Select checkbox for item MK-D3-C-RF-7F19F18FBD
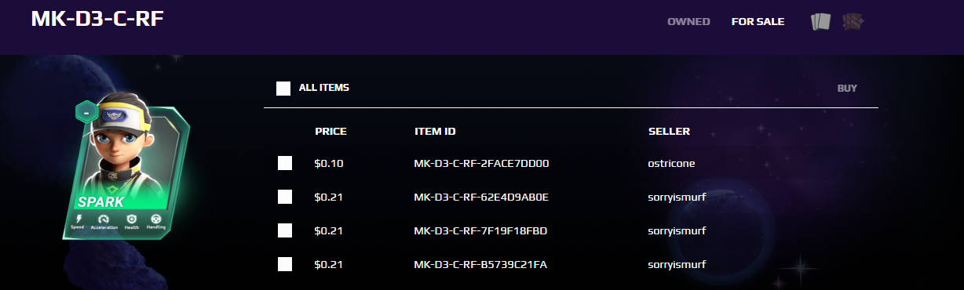964x290 pixels. pyautogui.click(x=285, y=230)
